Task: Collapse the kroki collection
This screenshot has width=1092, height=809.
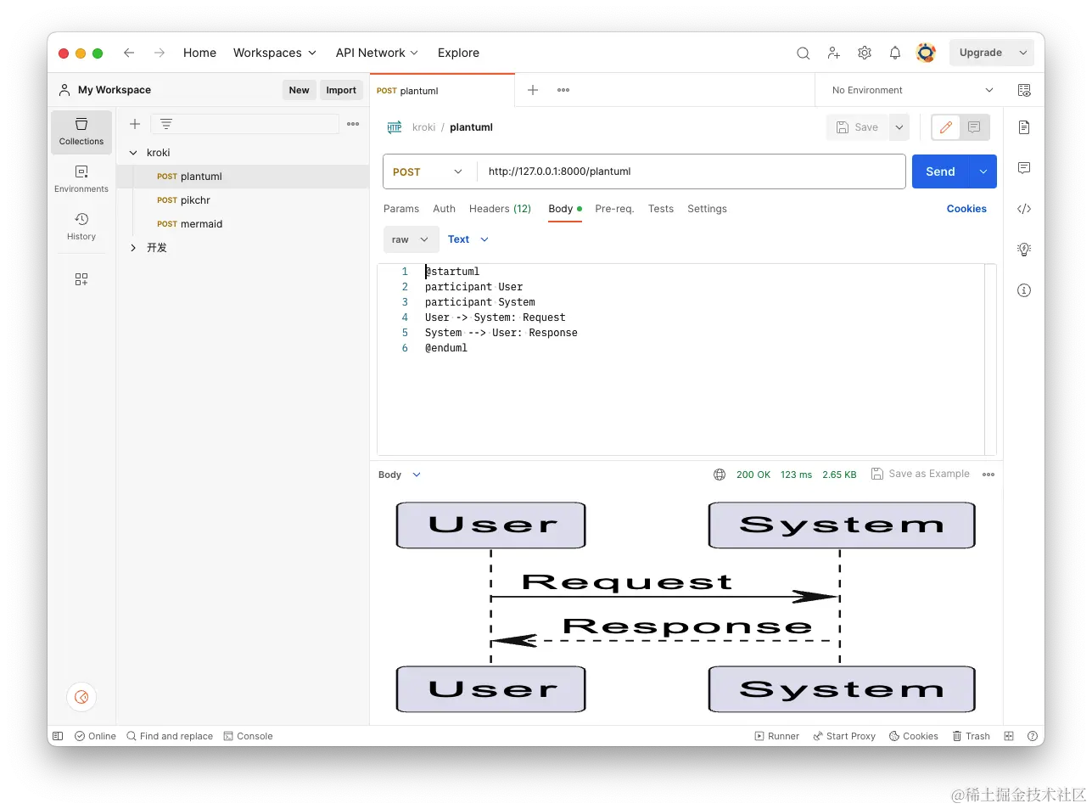Action: tap(133, 153)
